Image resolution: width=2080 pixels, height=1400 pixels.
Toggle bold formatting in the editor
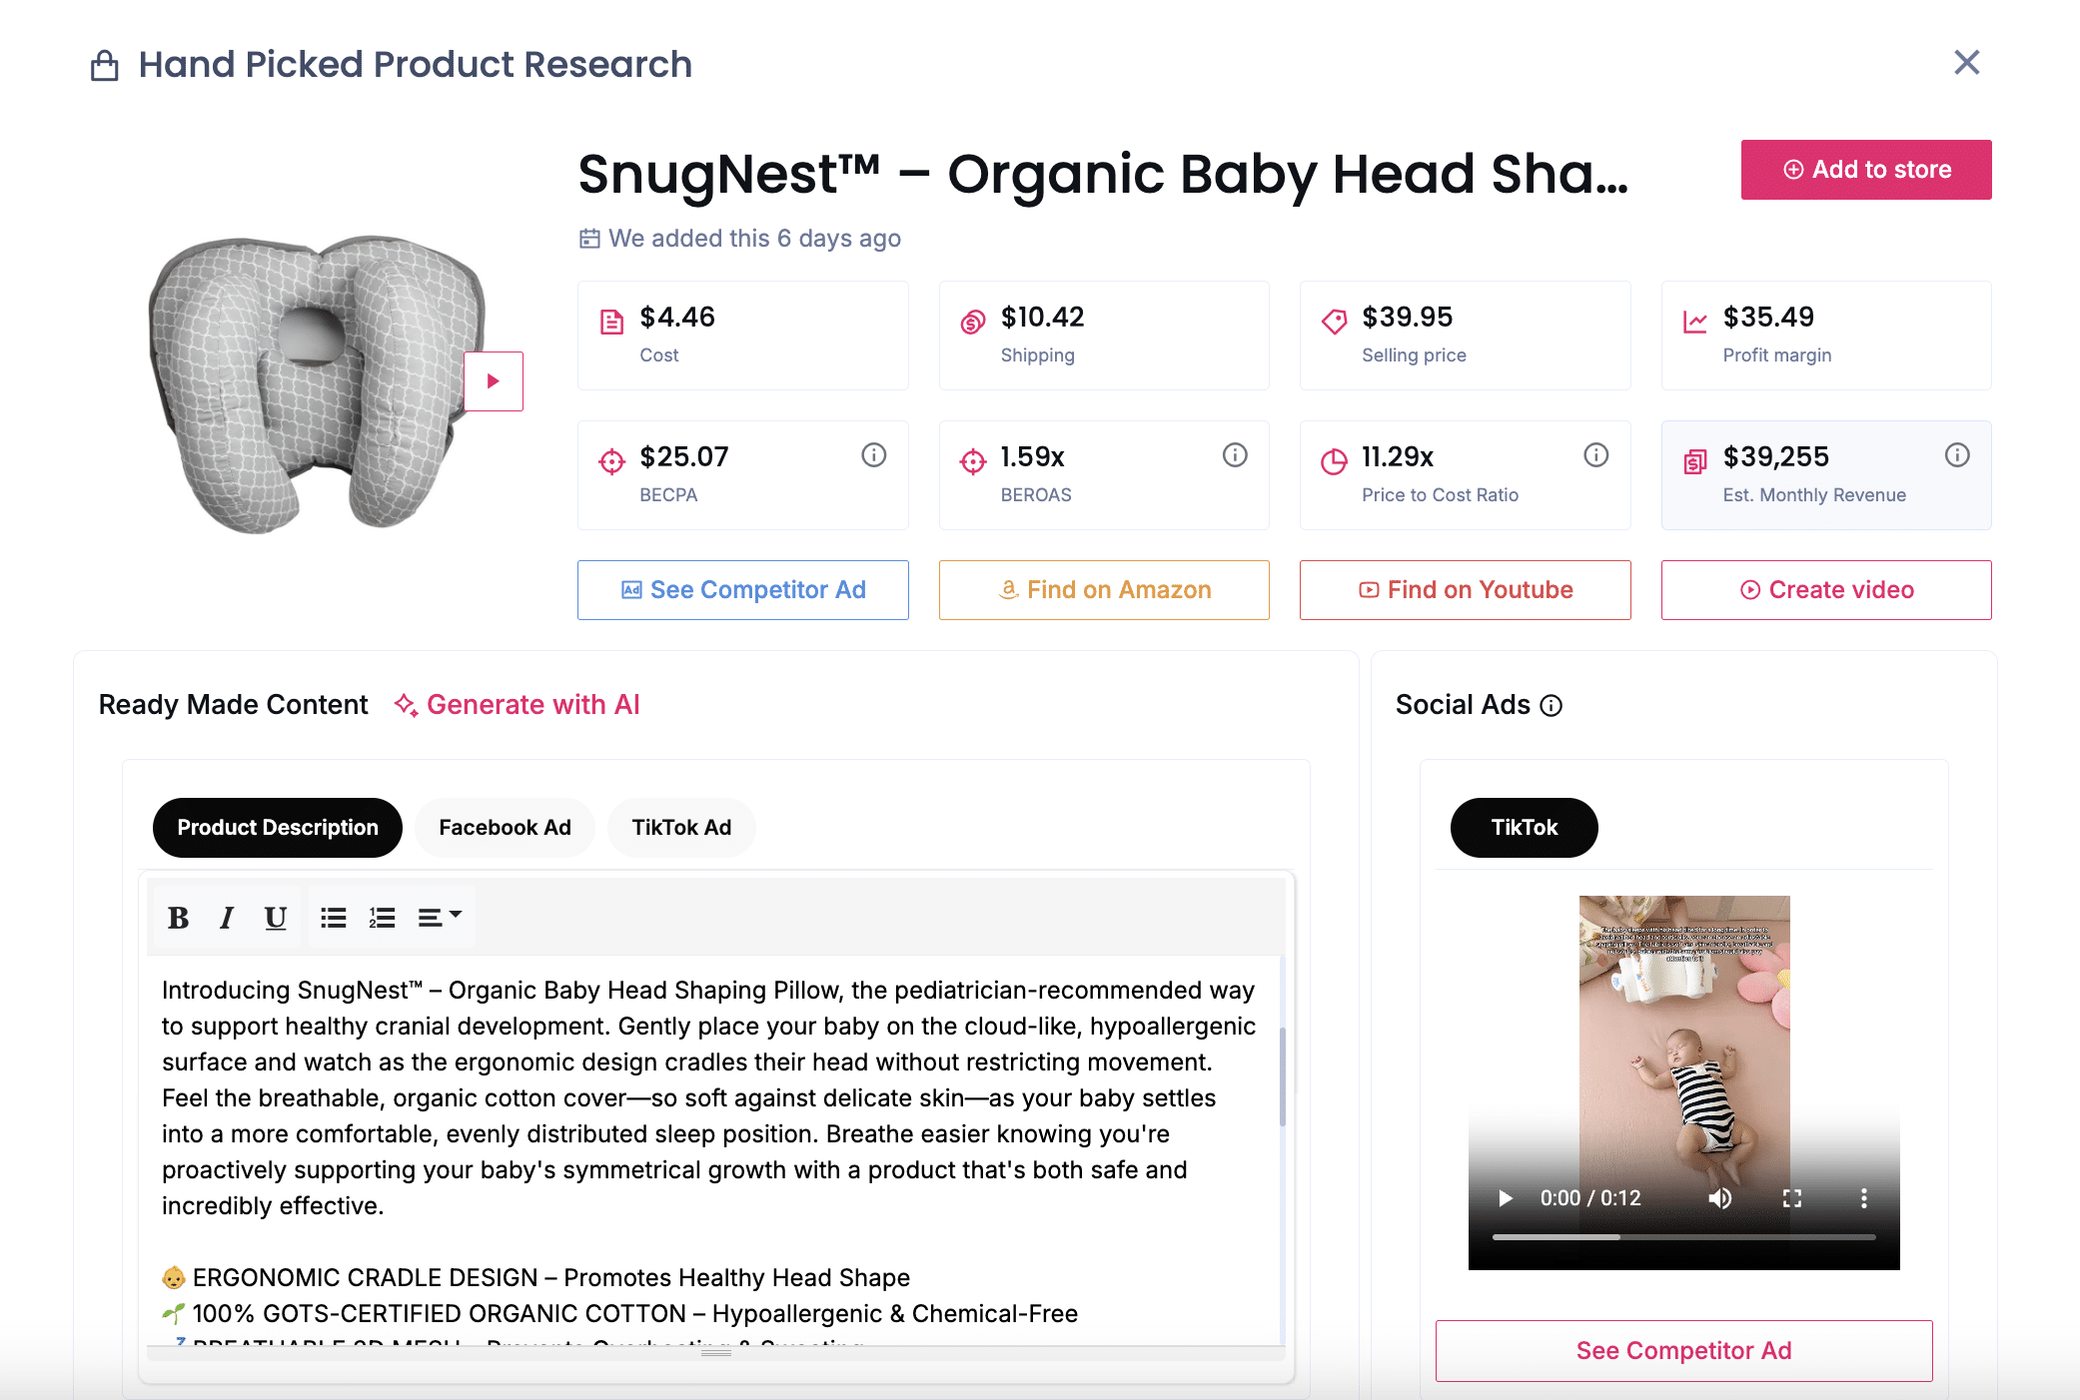click(178, 918)
